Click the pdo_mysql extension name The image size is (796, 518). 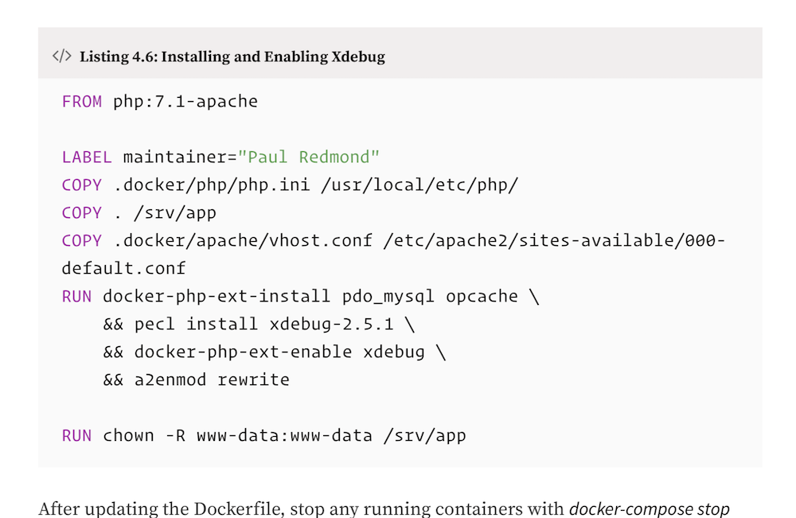(388, 296)
